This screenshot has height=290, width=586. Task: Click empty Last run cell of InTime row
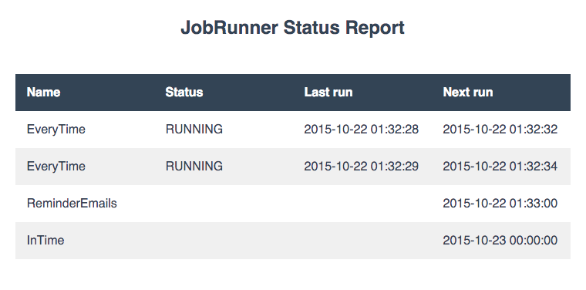click(x=362, y=241)
